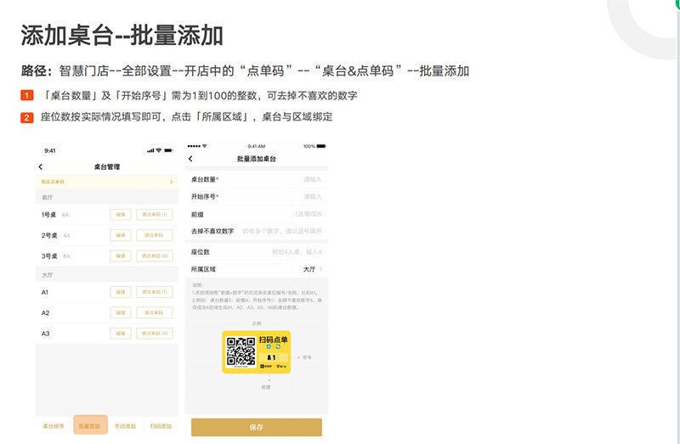680x444 pixels.
Task: Select the A3 table row label
Action: pos(45,334)
